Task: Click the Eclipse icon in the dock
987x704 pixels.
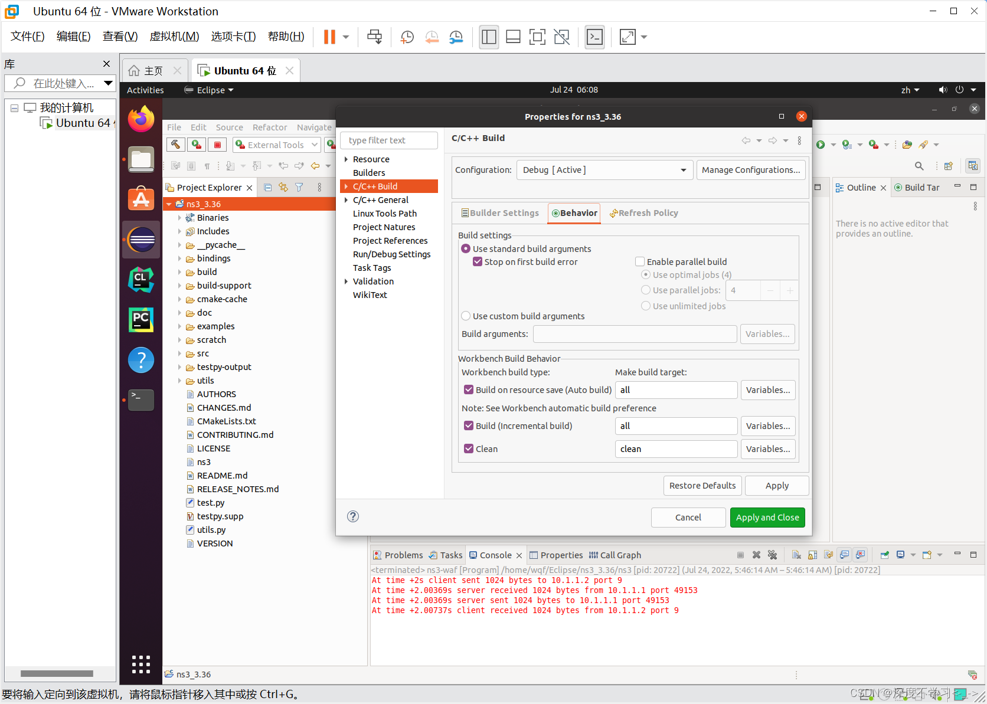Action: pos(141,240)
